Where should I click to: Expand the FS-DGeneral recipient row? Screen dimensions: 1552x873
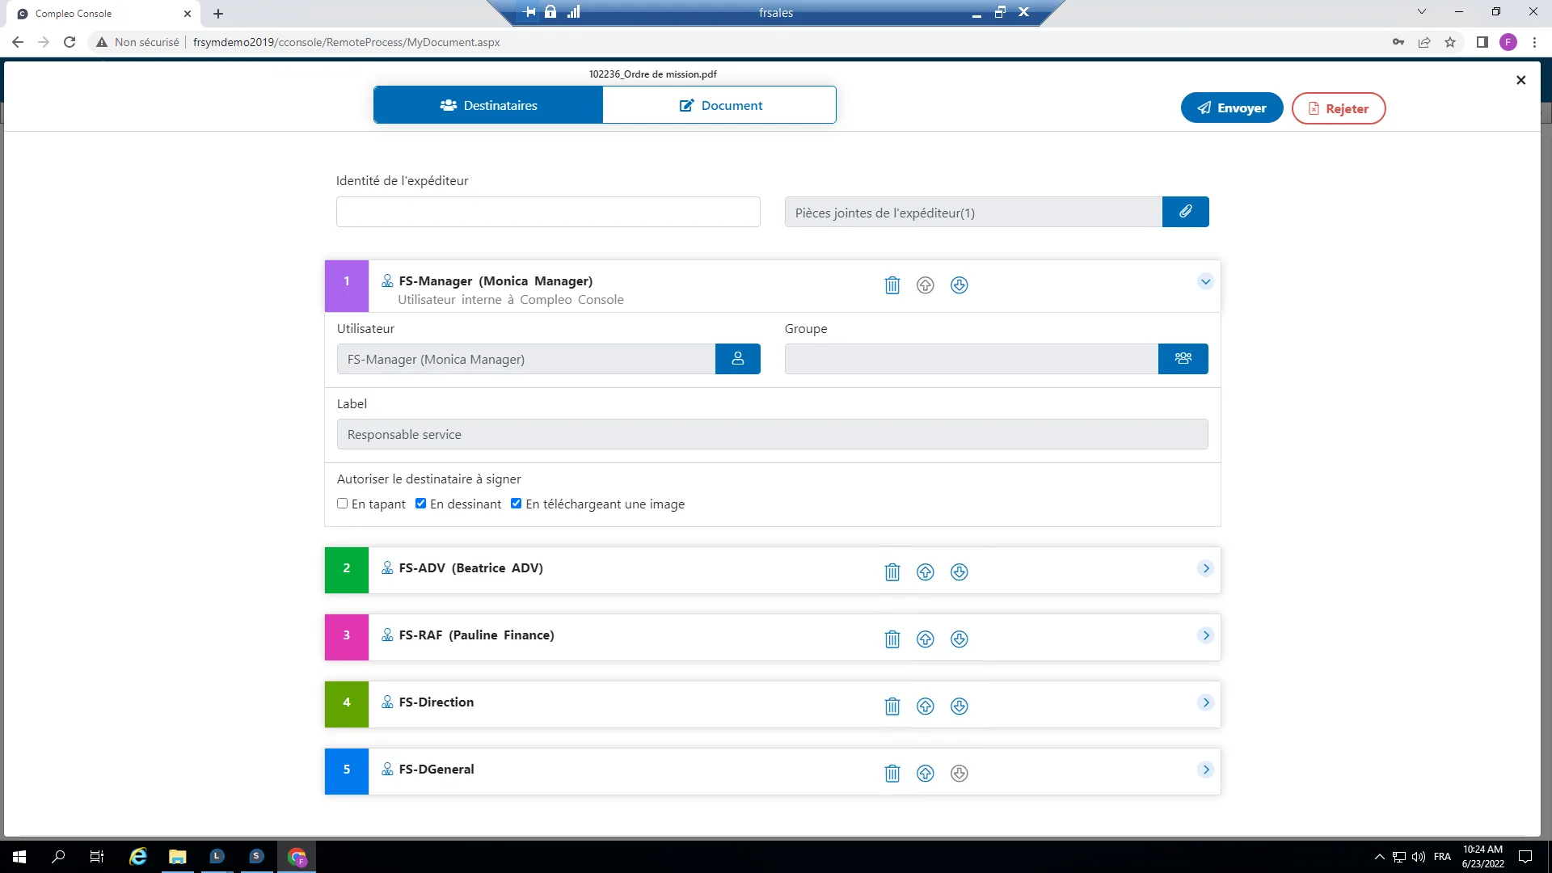click(1205, 770)
